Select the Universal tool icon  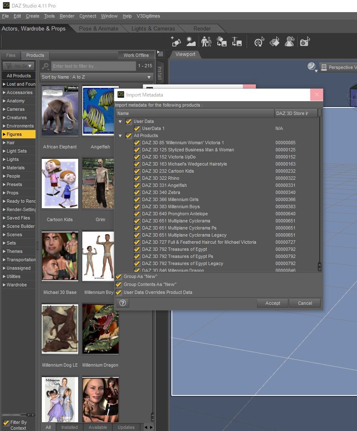(x=259, y=41)
